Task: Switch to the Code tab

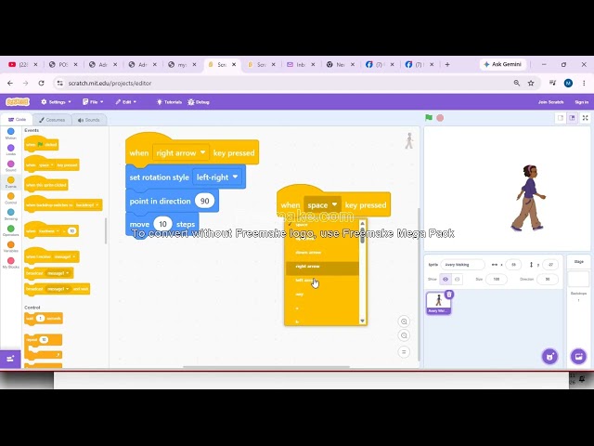Action: (17, 120)
